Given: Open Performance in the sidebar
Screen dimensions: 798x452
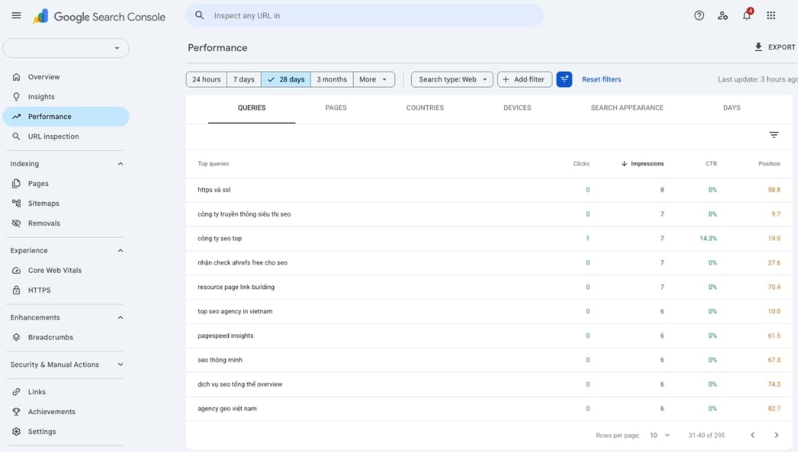Looking at the screenshot, I should pos(66,116).
